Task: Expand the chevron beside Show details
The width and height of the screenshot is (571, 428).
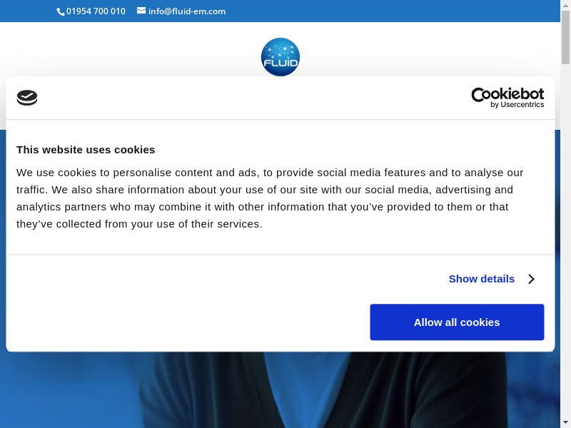Action: pos(531,279)
